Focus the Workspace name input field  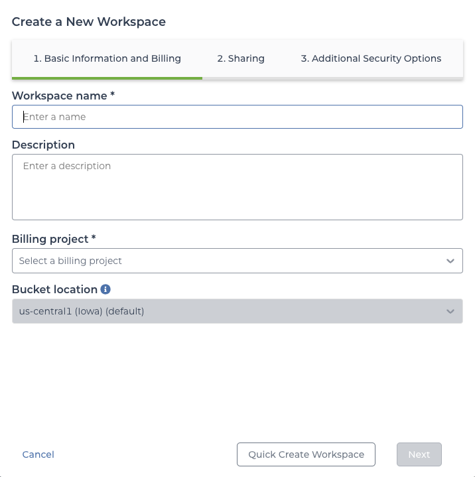(x=237, y=117)
